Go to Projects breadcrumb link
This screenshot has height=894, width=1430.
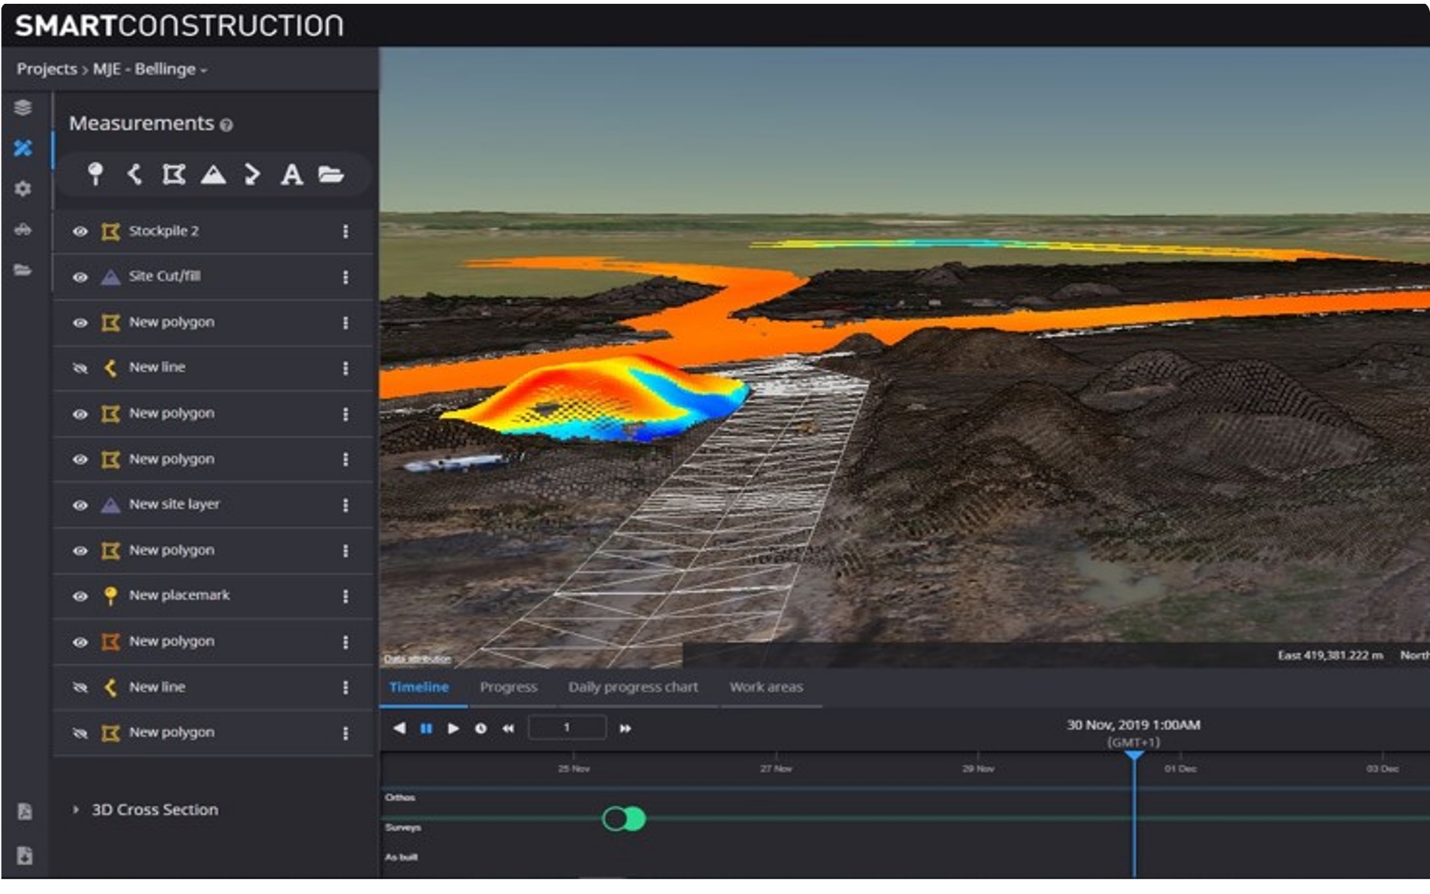pyautogui.click(x=46, y=69)
